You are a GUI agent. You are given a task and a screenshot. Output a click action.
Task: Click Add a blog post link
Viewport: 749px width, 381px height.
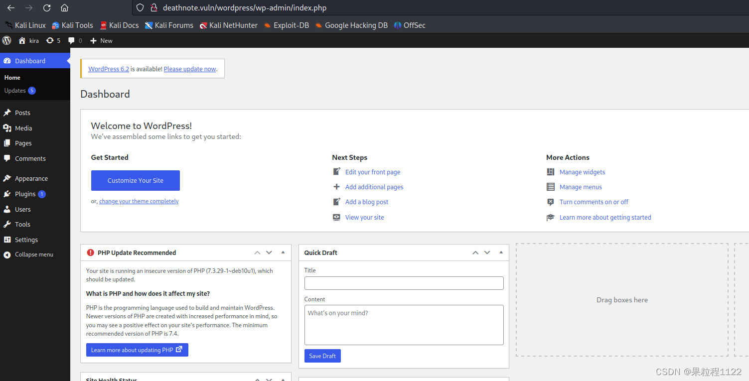point(367,202)
